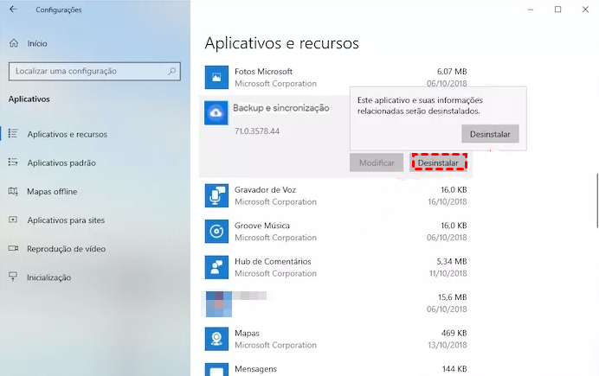Click the Gravador de Voz icon

click(216, 195)
